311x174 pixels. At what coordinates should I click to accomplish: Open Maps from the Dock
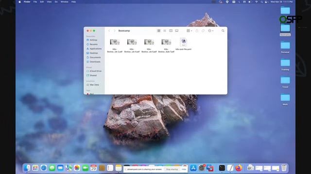click(x=69, y=168)
